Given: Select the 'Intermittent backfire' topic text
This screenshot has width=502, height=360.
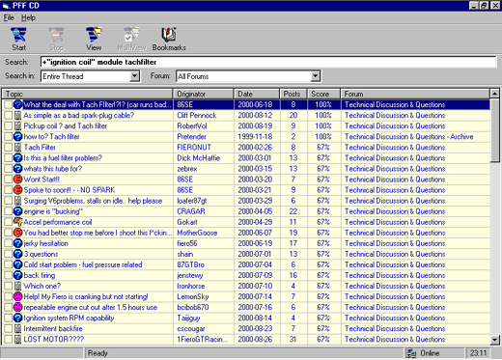Looking at the screenshot, I should point(53,328).
